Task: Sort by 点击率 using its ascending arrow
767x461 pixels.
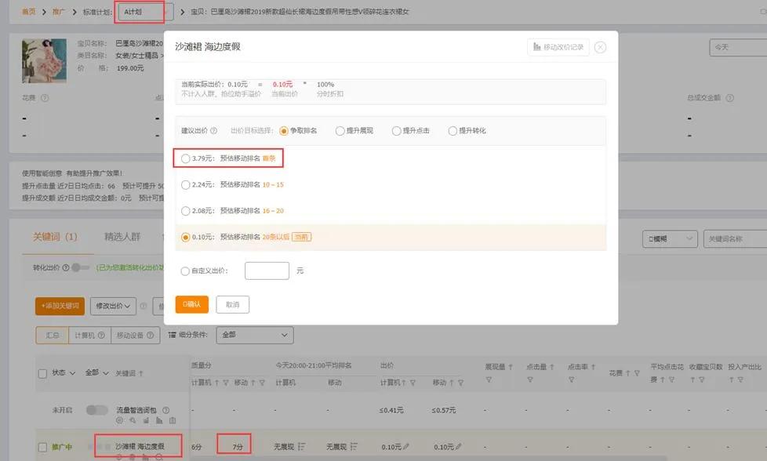Action: [x=592, y=367]
